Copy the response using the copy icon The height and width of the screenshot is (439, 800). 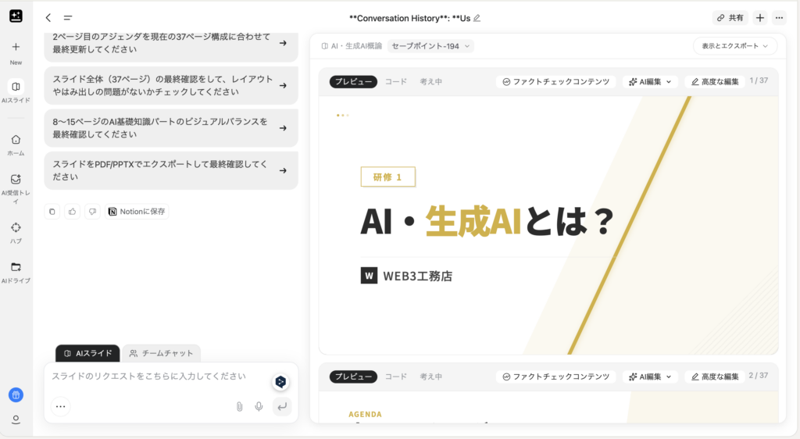pos(52,212)
